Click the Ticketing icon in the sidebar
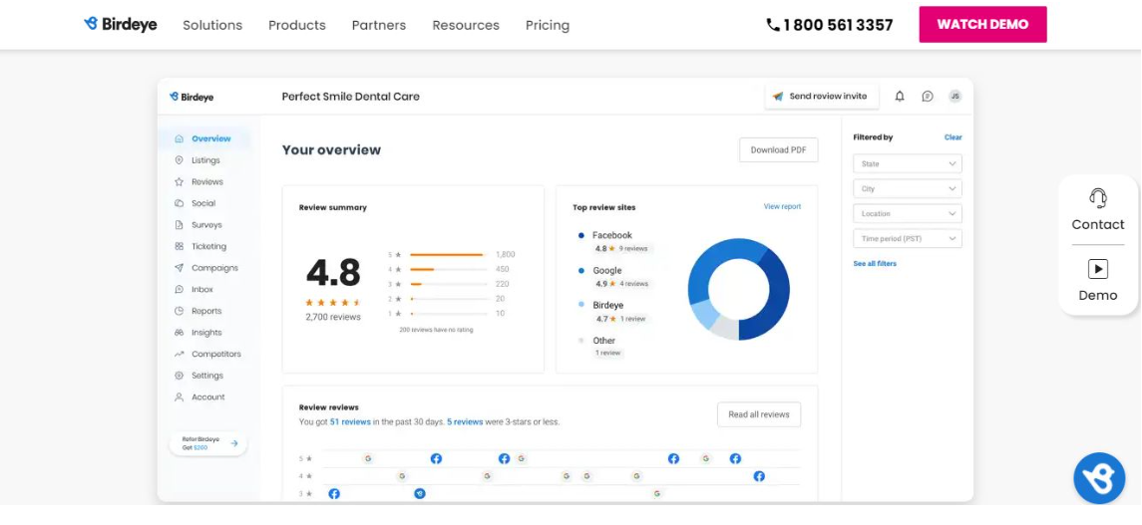This screenshot has width=1142, height=525. tap(180, 246)
